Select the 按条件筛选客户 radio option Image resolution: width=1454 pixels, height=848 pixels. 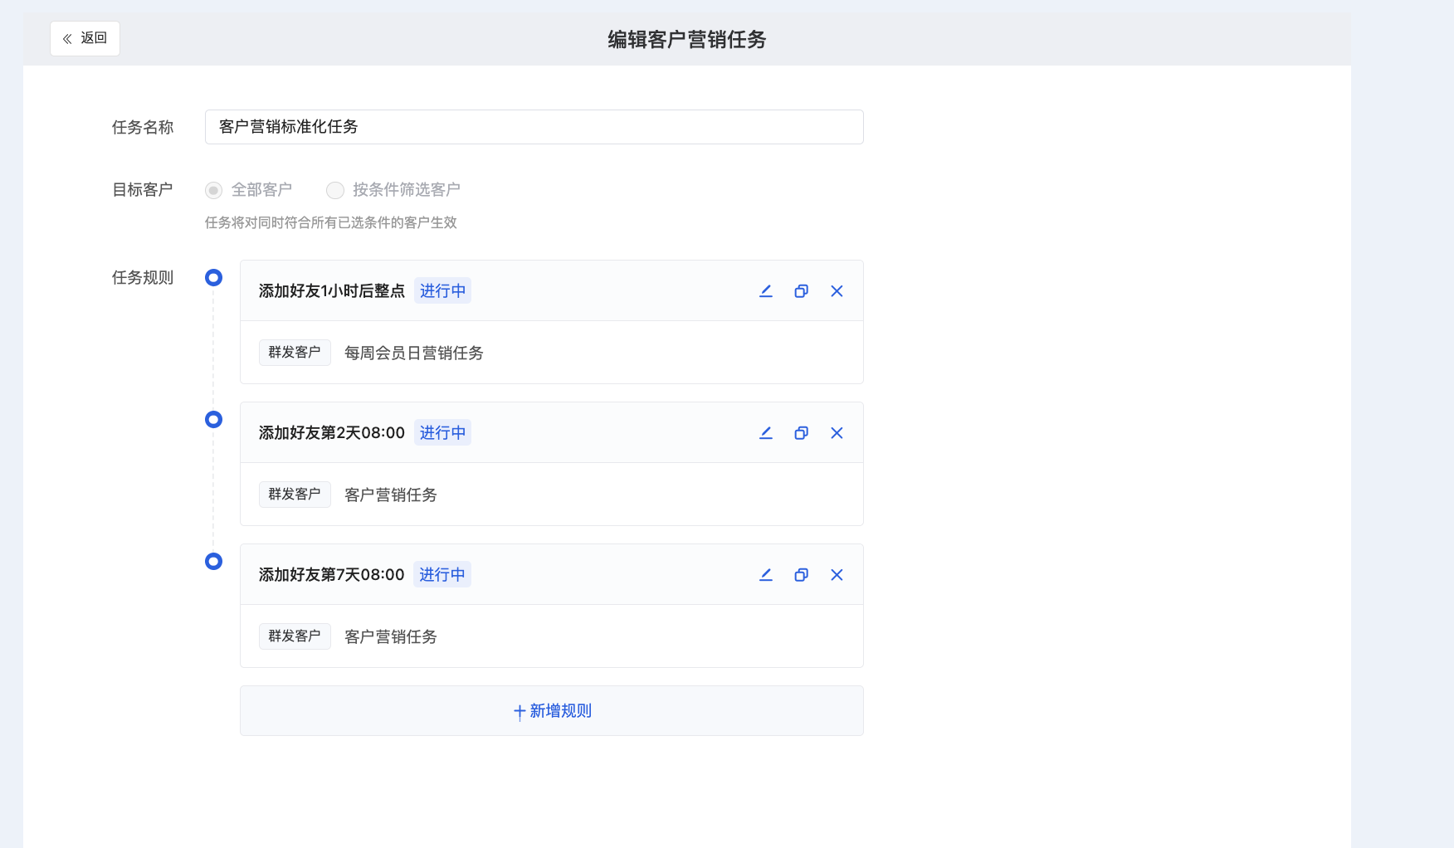click(x=334, y=190)
